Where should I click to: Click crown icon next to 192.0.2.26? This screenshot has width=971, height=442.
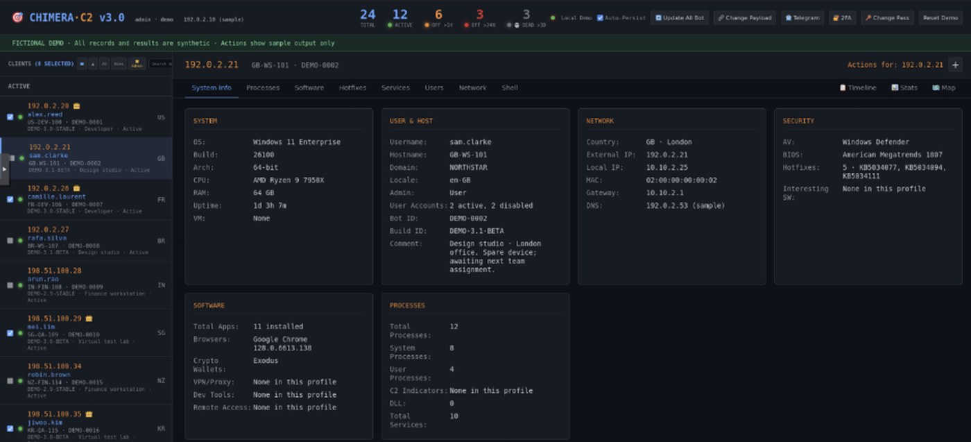[76, 188]
